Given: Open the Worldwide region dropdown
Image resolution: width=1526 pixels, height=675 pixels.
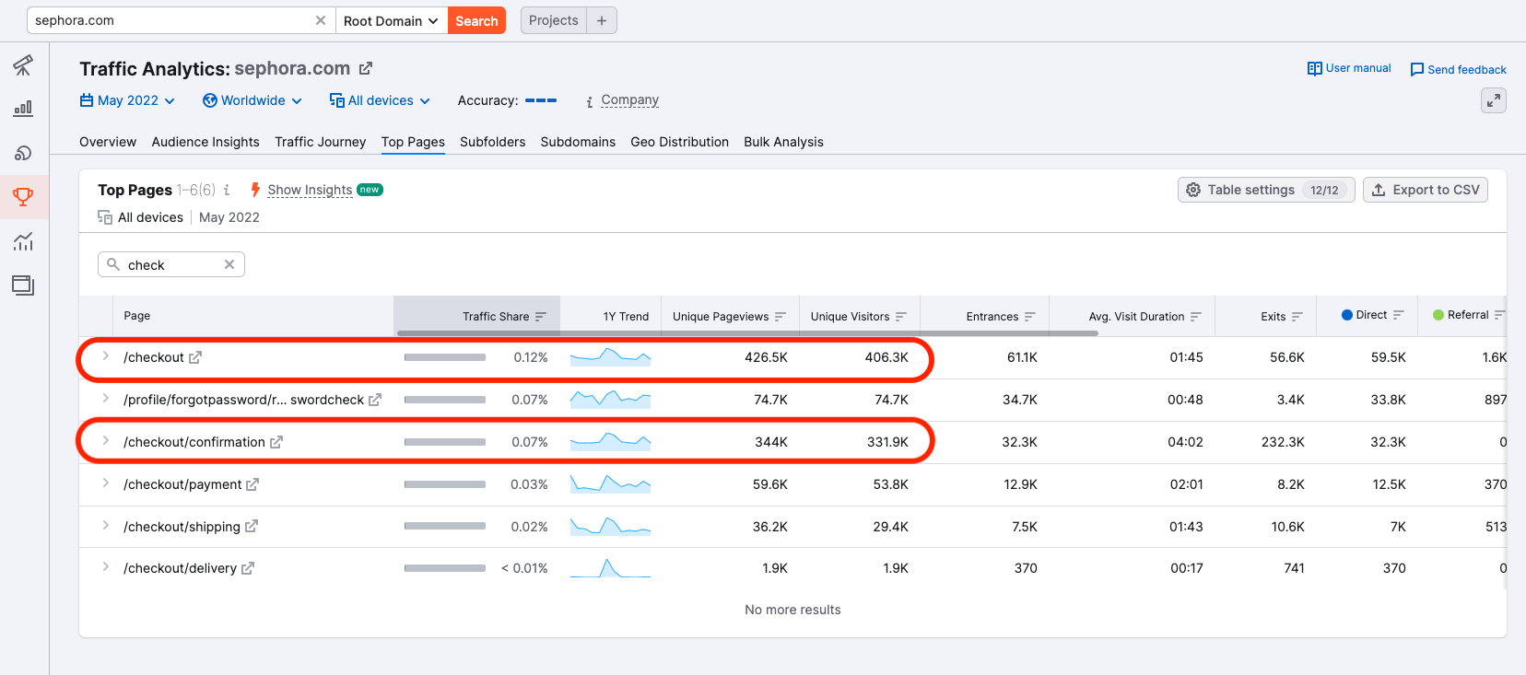Looking at the screenshot, I should click(252, 100).
